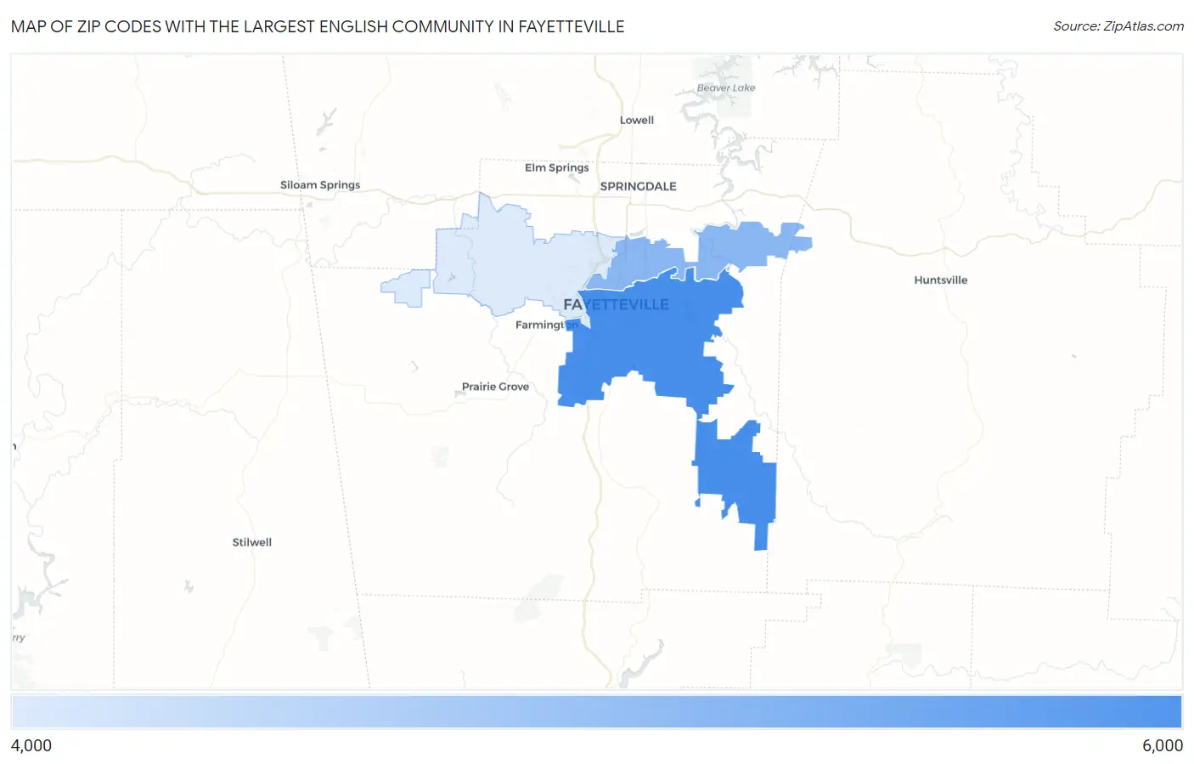Click the Source: ZipAtlas.com attribution

click(1118, 26)
